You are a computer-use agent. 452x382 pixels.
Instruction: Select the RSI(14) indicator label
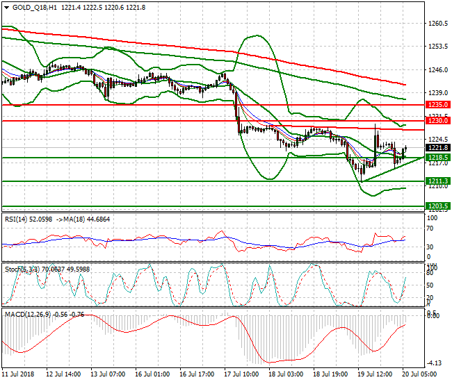[16, 219]
